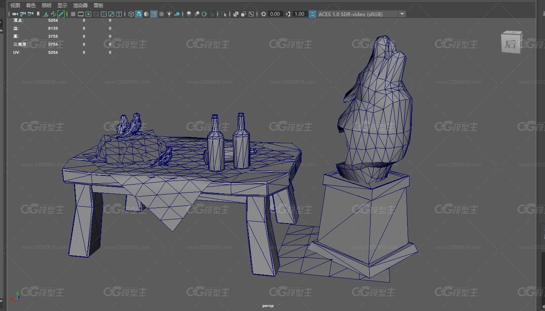Open the 显示 menu
Image resolution: width=545 pixels, height=311 pixels.
tap(62, 5)
